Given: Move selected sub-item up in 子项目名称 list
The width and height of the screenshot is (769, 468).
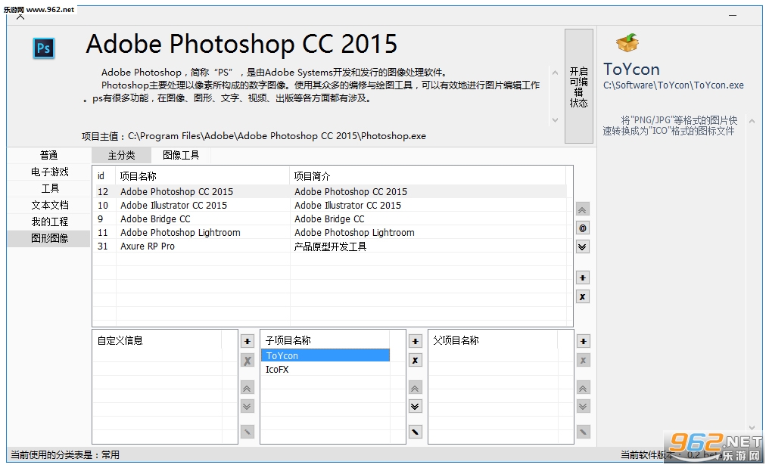Looking at the screenshot, I should tap(416, 388).
